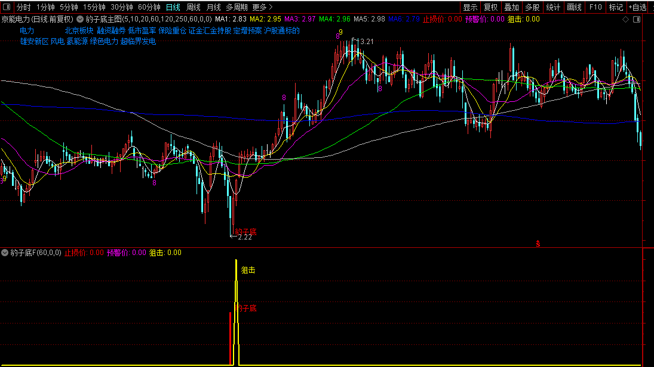The width and height of the screenshot is (654, 367).
Task: Select the 日线 daily chart tab
Action: pos(173,7)
